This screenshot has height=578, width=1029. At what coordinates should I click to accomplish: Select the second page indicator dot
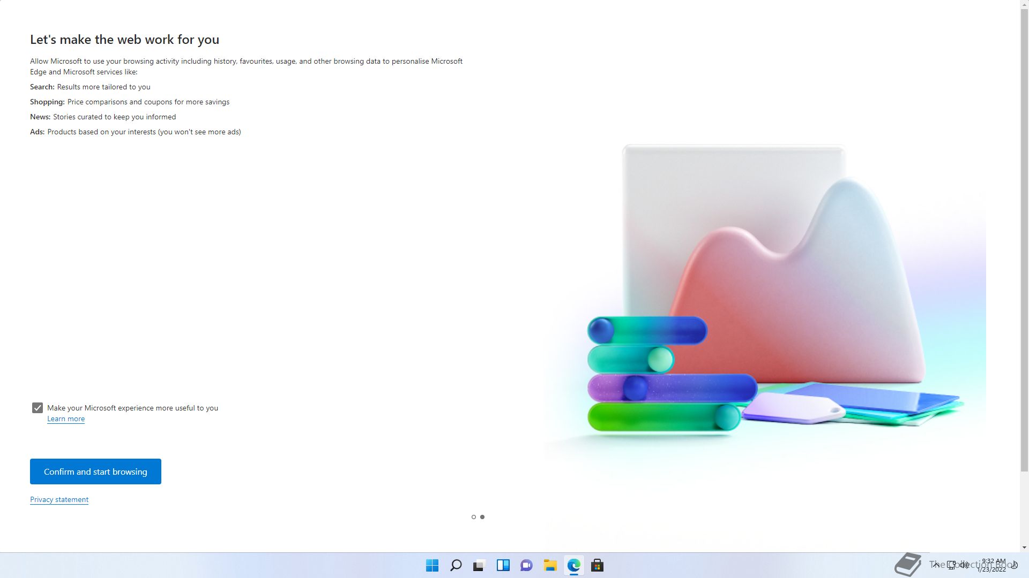pos(482,517)
